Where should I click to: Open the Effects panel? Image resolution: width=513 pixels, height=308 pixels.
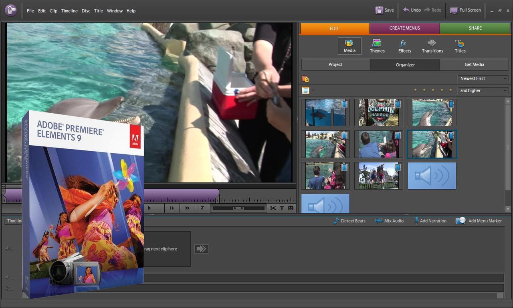pos(404,46)
